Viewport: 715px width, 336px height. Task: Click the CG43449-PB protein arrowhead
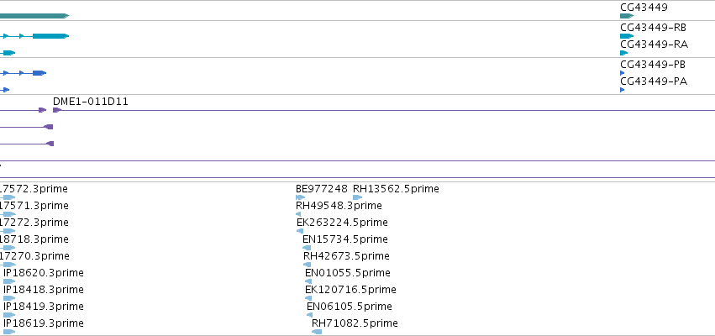pyautogui.click(x=623, y=73)
